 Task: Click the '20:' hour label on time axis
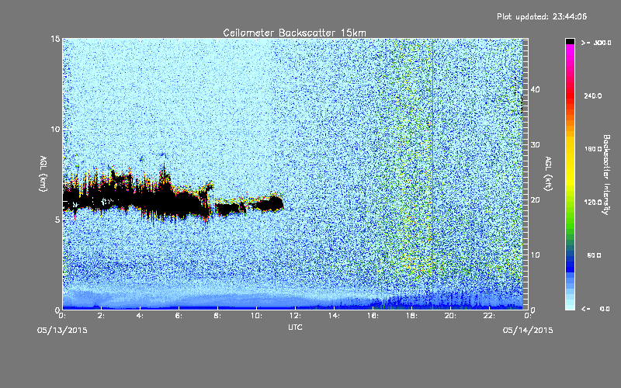pyautogui.click(x=450, y=316)
